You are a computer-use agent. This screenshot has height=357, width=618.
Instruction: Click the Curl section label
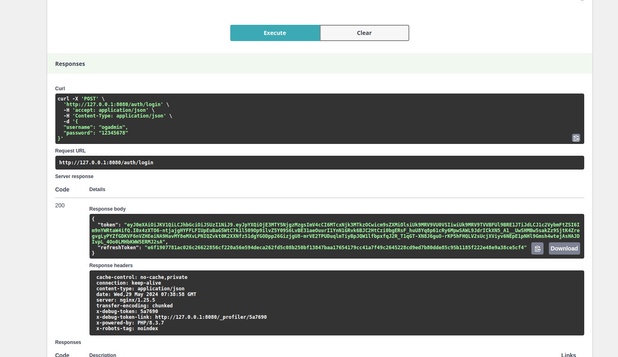(60, 89)
